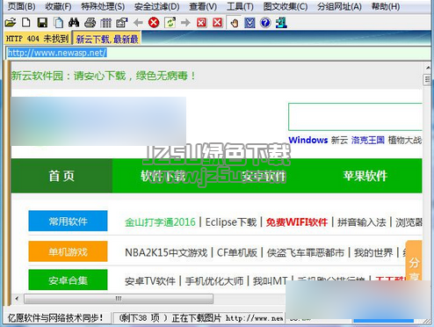Viewport: 434px width, 327px height.
Task: Click the copy pages icon
Action: [x=58, y=23]
